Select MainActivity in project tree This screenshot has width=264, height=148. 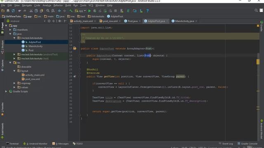[x=35, y=46]
